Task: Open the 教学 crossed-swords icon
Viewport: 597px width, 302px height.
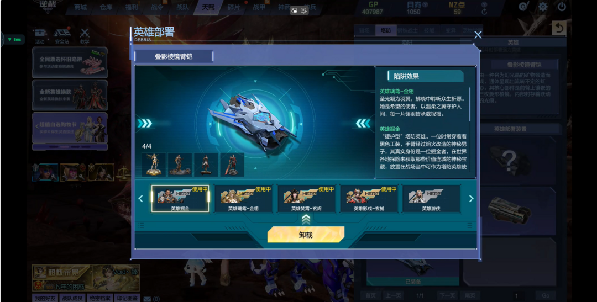Action: click(x=85, y=36)
